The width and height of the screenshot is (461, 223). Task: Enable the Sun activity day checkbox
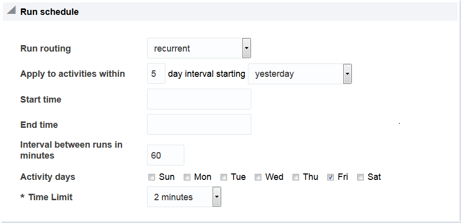(152, 177)
